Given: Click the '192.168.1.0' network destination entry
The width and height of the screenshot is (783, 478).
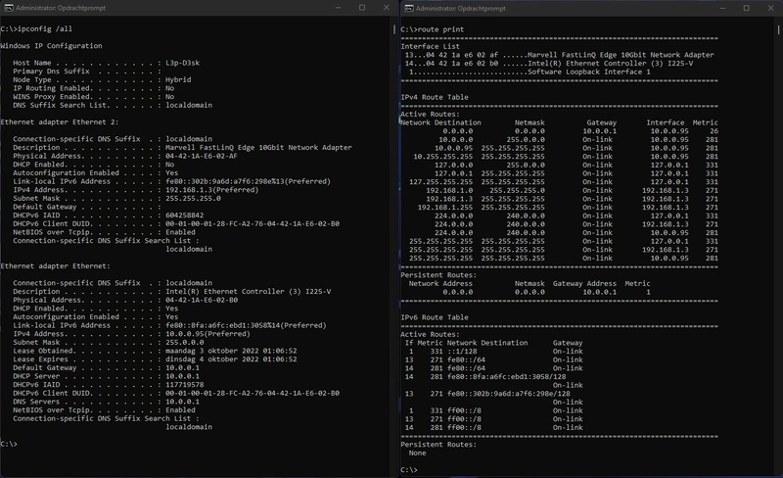Looking at the screenshot, I should [x=449, y=190].
